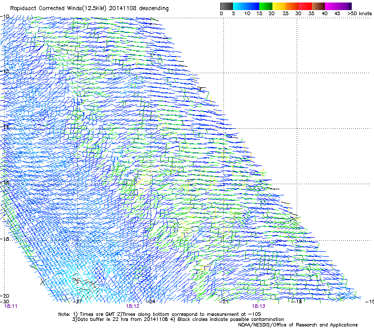This screenshot has width=374, height=328.
Task: Click the 'Note: 1) Times are GMT' line
Action: (159, 314)
